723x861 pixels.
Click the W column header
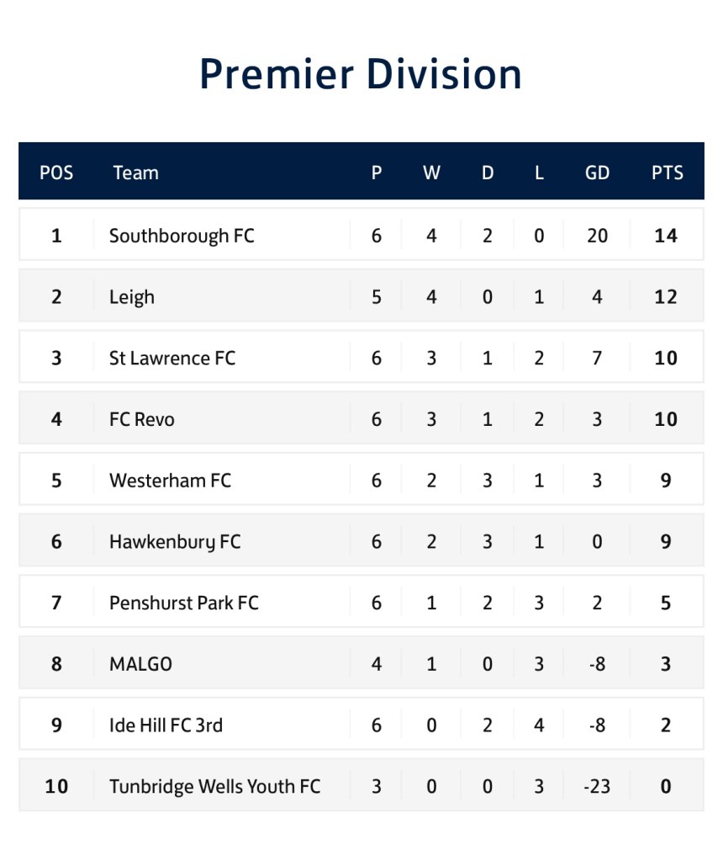point(431,173)
